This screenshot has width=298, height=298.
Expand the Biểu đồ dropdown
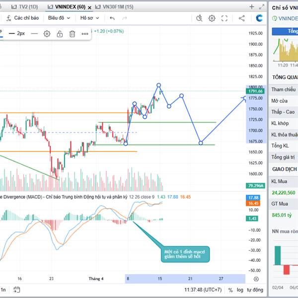tap(59, 18)
